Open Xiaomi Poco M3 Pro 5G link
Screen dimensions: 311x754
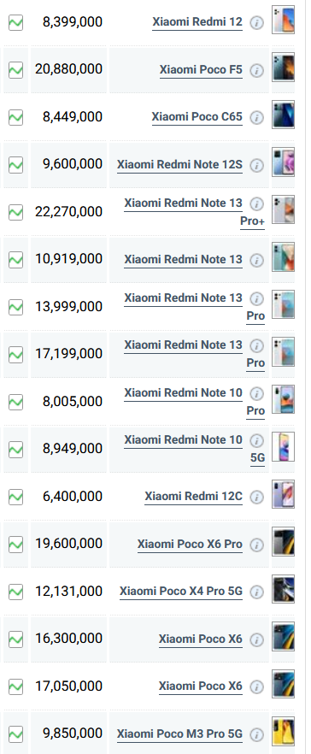click(x=179, y=733)
